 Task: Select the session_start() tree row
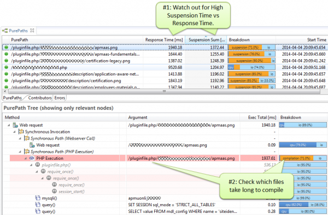point(165,191)
